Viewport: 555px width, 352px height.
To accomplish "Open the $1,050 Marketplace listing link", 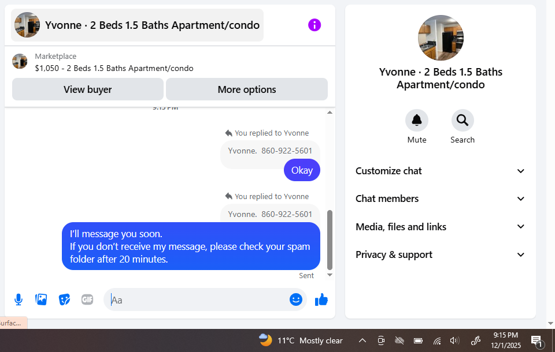I will point(114,68).
